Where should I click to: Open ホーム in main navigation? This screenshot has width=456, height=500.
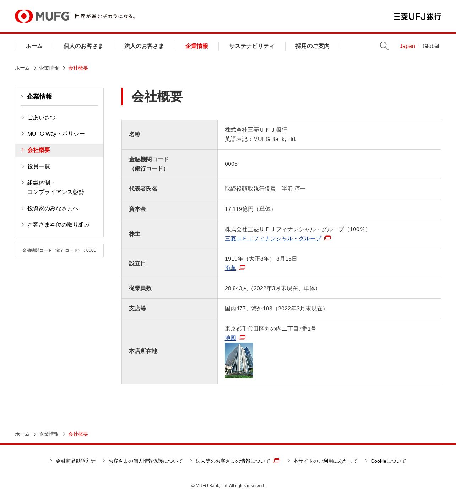[x=34, y=46]
